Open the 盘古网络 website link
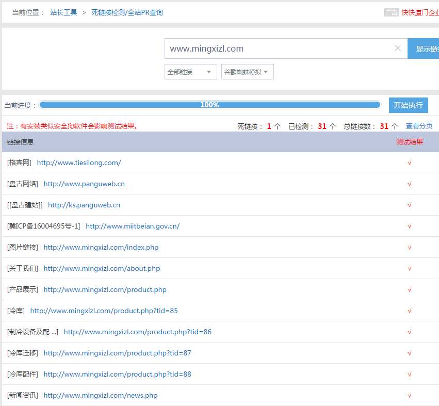439x406 pixels. click(x=84, y=183)
